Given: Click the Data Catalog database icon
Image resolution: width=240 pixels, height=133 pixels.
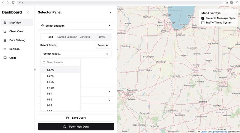Looking at the screenshot, I should coord(5,40).
